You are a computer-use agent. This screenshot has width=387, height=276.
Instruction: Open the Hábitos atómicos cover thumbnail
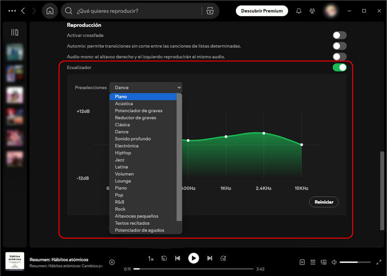pos(15,261)
